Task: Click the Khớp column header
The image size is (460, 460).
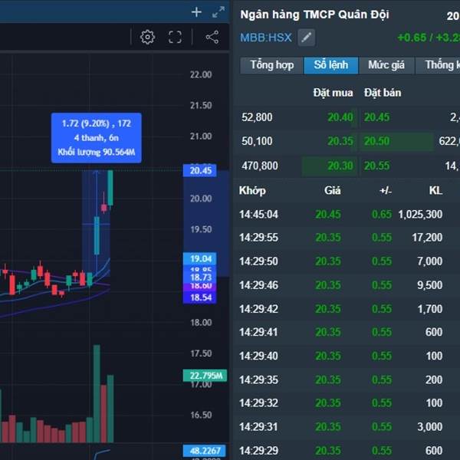Action: 252,191
